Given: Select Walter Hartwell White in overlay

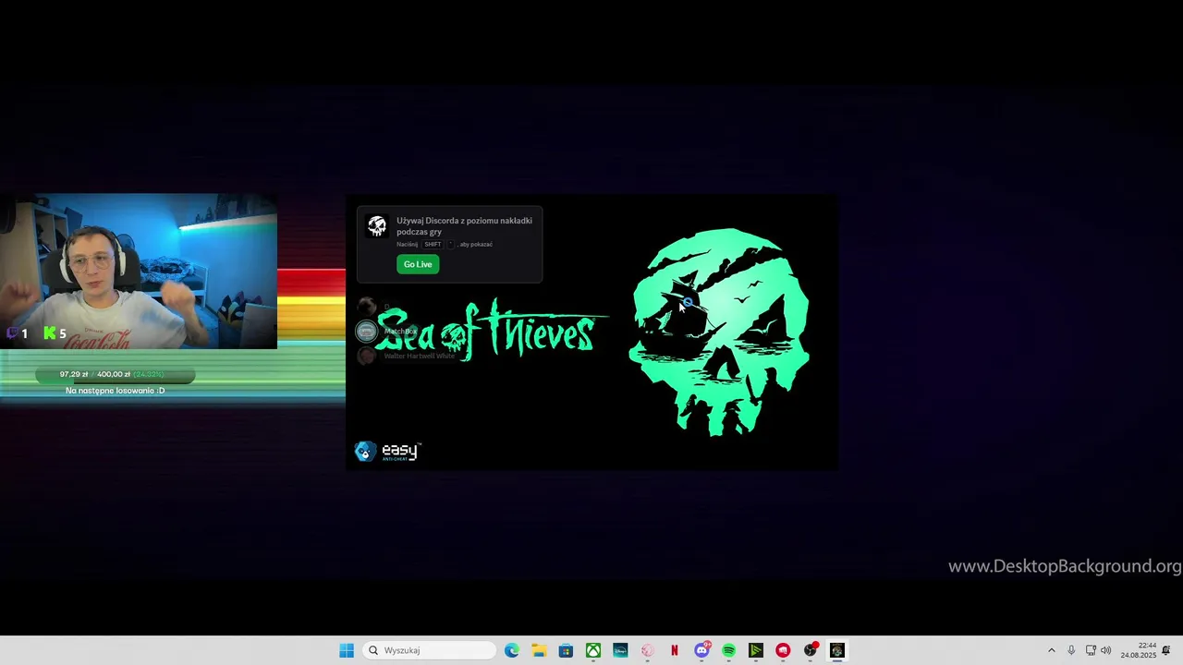Looking at the screenshot, I should point(420,356).
